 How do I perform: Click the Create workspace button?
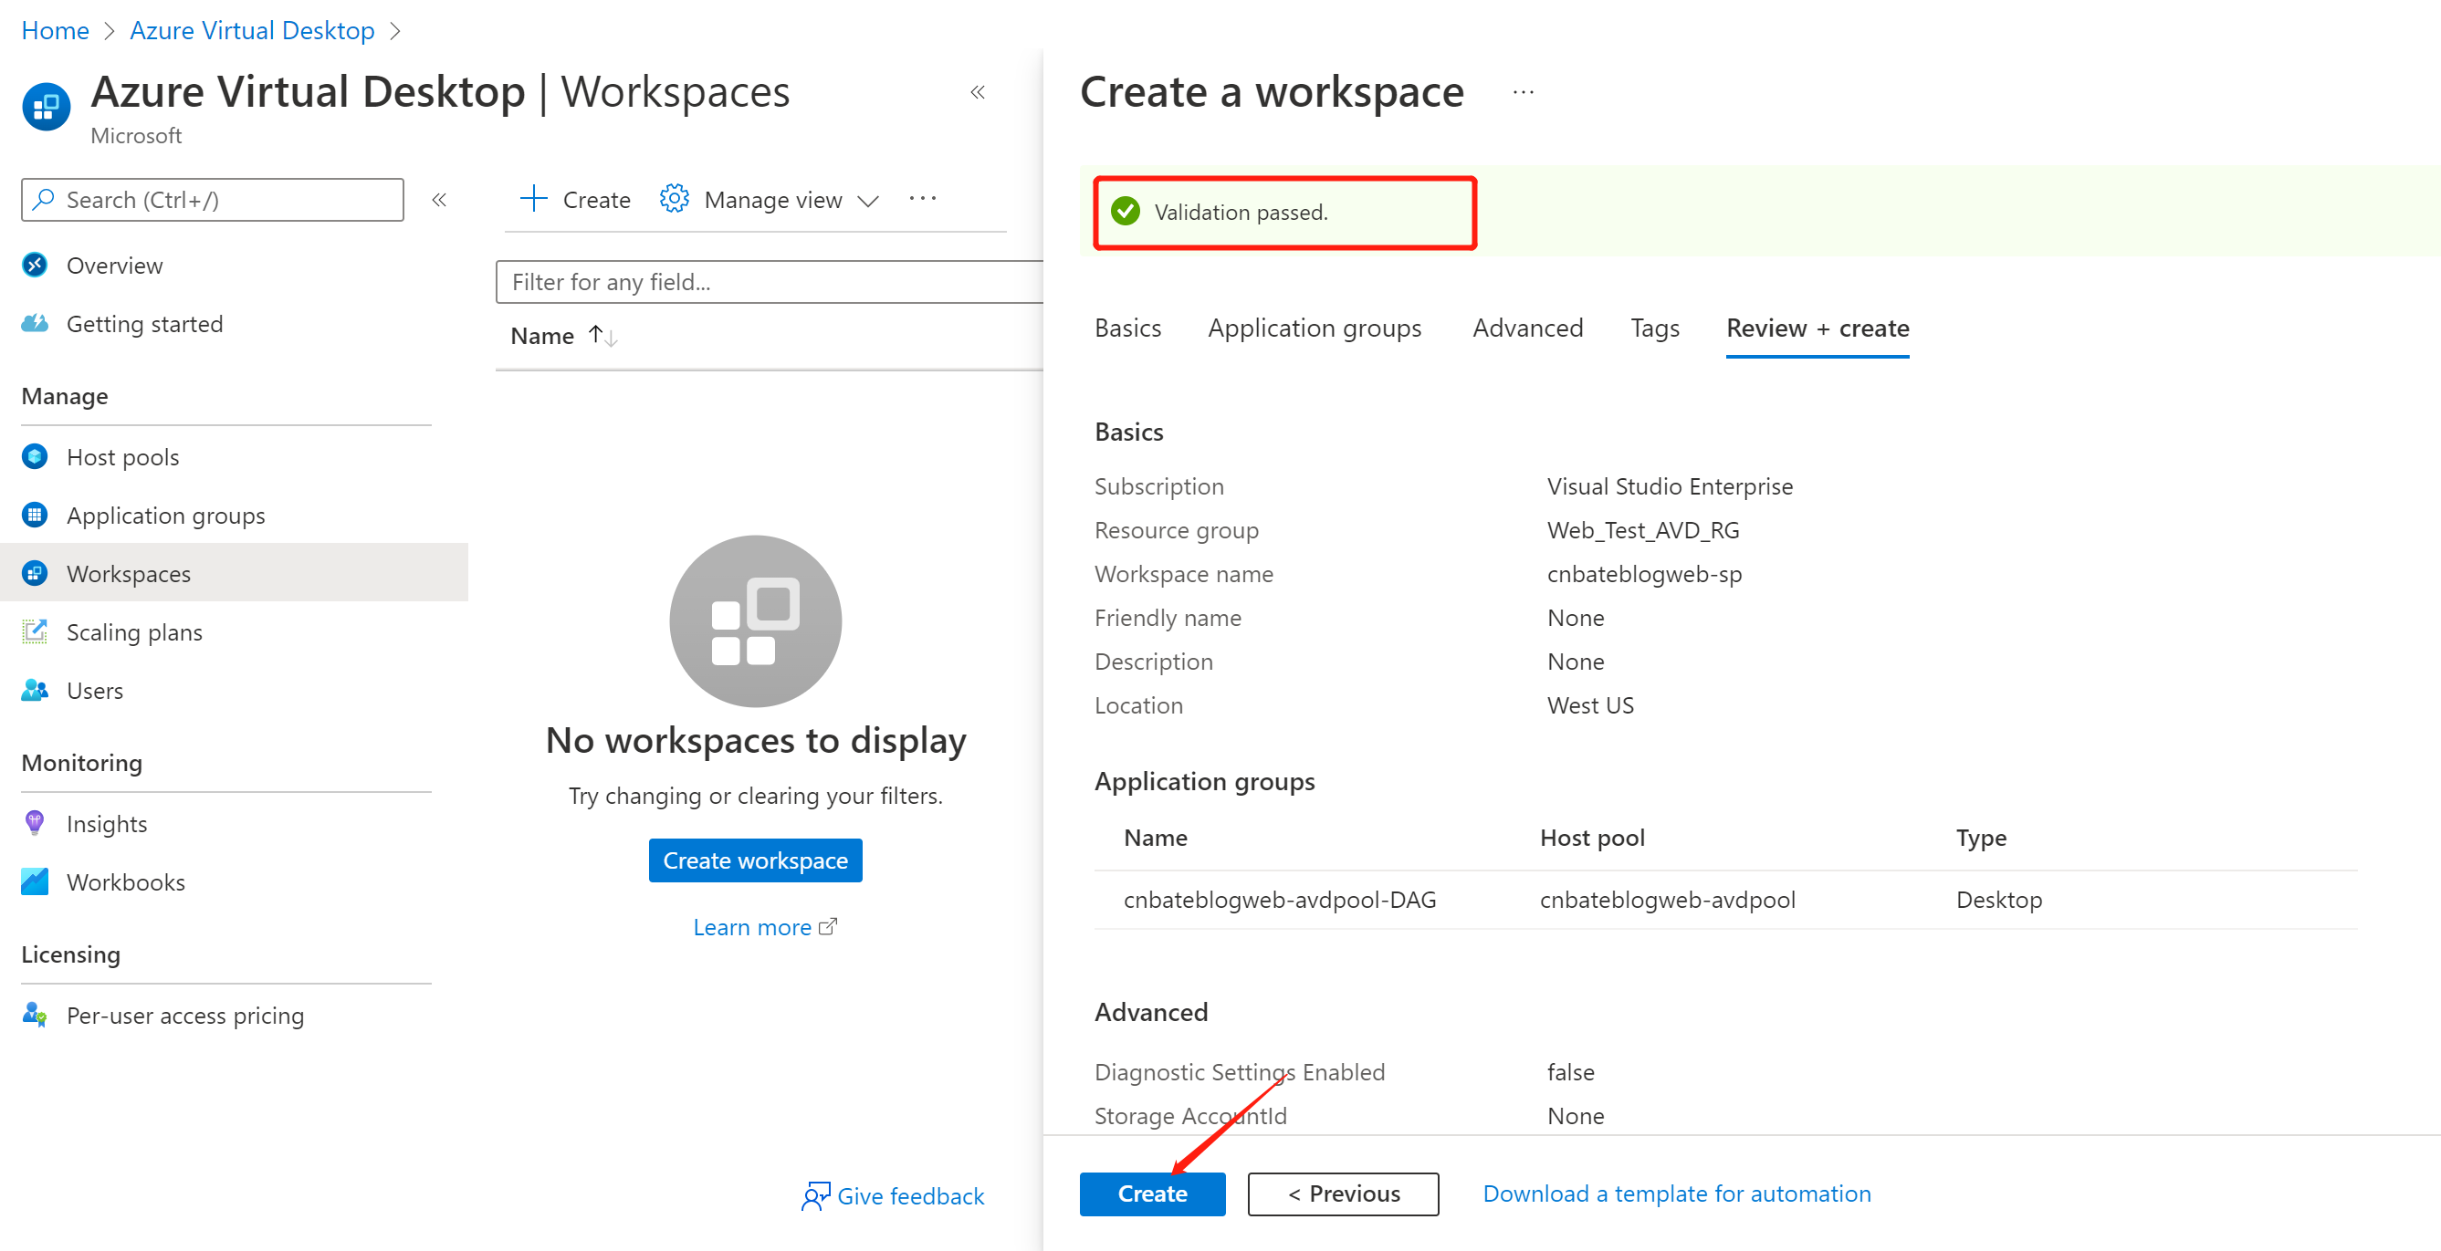[755, 860]
